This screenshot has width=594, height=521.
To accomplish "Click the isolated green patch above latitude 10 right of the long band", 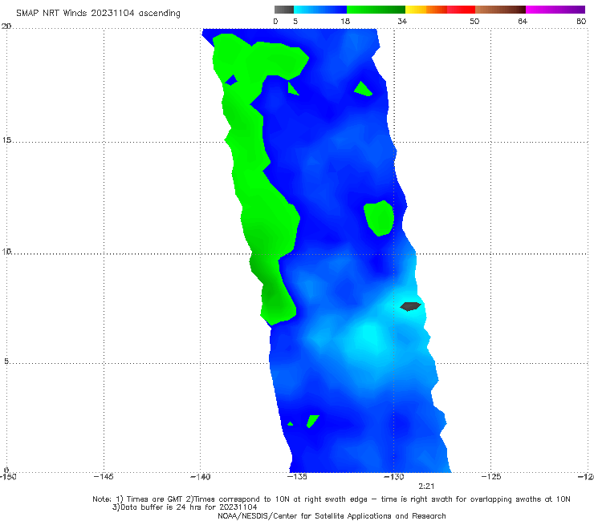I will pyautogui.click(x=379, y=218).
